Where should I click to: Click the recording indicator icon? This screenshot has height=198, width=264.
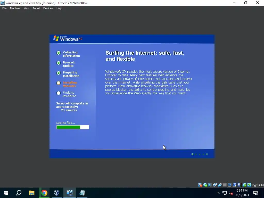pos(234,185)
